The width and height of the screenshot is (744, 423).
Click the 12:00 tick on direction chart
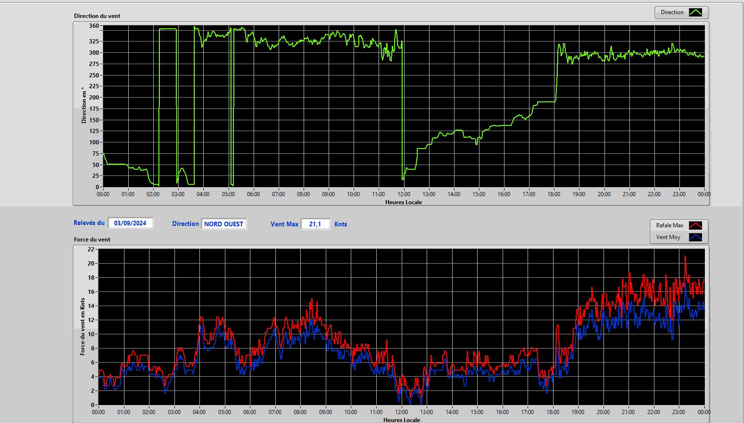404,194
